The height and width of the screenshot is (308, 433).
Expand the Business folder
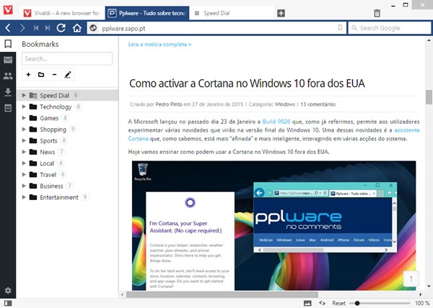click(x=24, y=186)
